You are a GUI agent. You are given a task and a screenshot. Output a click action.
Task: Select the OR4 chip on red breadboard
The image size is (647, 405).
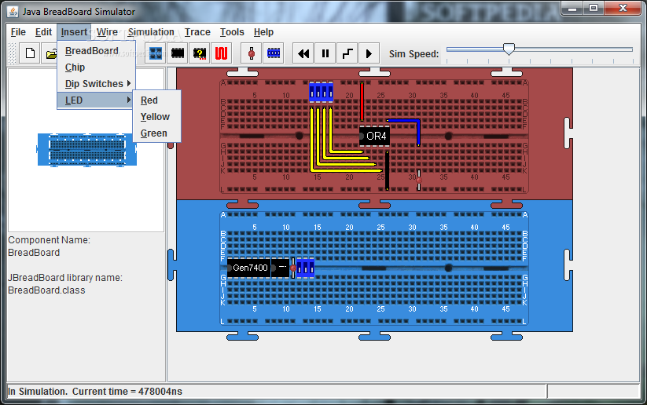[x=374, y=136]
